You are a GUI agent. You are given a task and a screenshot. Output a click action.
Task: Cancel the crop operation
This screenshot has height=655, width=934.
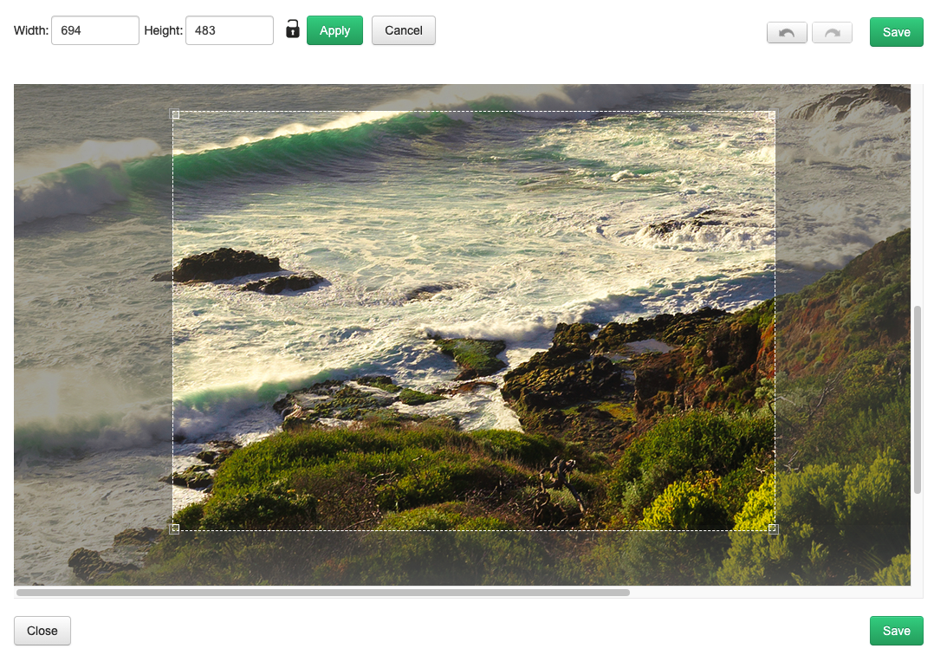click(403, 30)
